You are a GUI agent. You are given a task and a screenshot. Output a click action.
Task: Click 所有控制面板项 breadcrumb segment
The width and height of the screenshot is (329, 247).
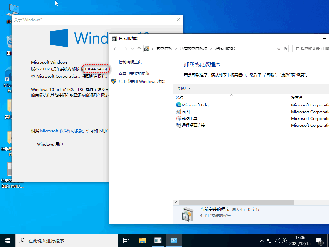coord(193,49)
